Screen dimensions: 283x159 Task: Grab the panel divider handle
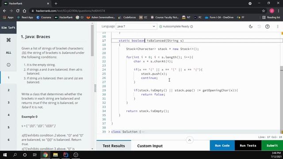(95, 88)
